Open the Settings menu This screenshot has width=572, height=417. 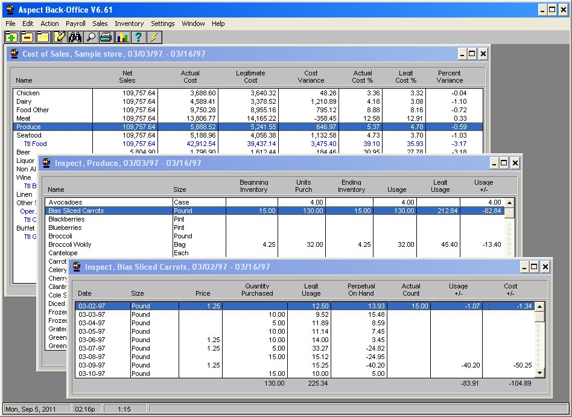tap(162, 24)
